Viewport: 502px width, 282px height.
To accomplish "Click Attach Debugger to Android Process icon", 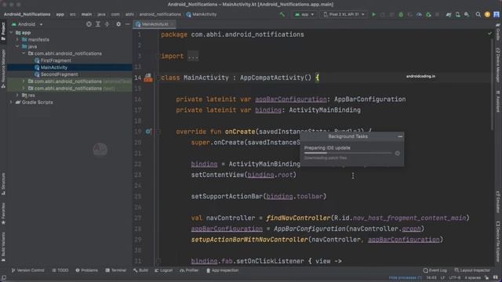I will (x=428, y=14).
